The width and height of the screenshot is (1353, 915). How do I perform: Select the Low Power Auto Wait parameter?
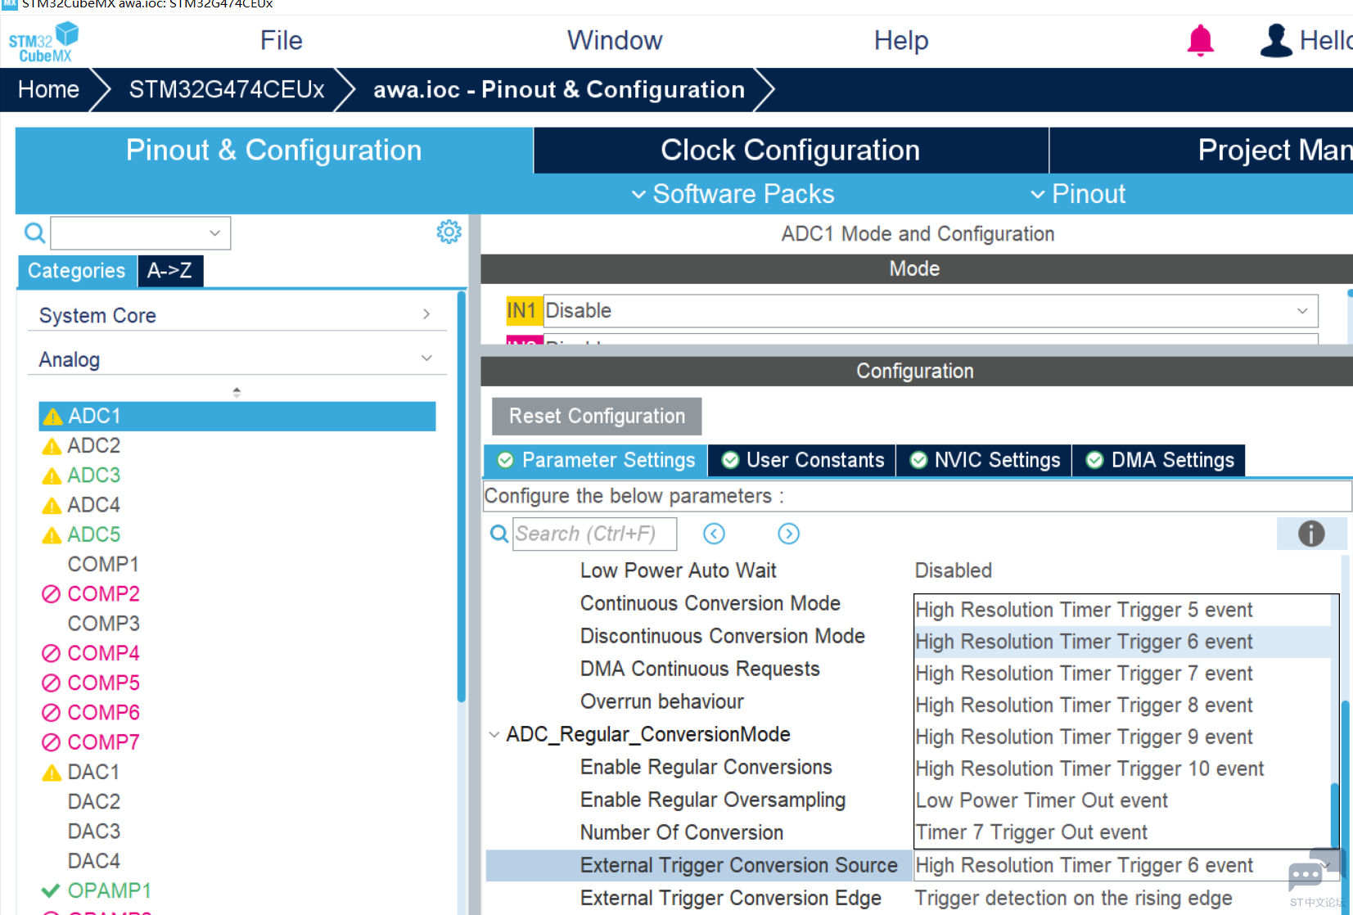pos(678,570)
